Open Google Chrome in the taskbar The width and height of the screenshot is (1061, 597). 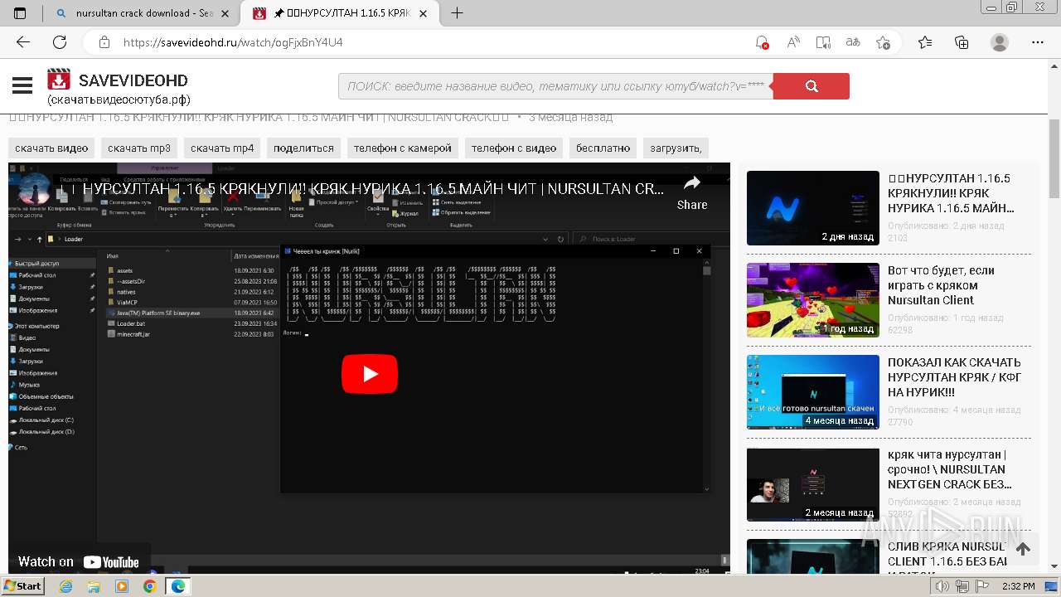coord(150,586)
